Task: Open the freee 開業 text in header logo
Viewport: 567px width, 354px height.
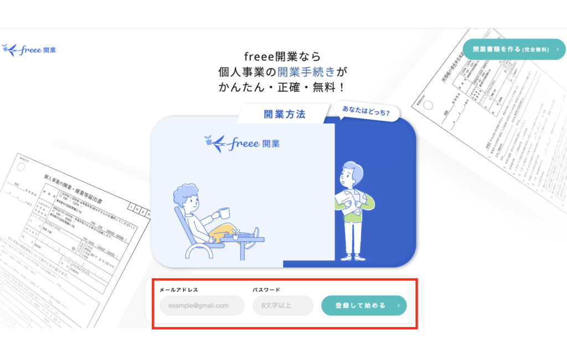Action: 38,50
